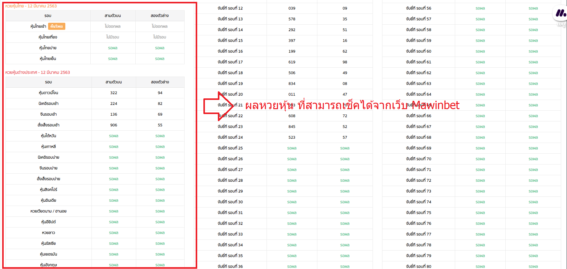Select the หวยเวียดนาม / ฮานอย row
This screenshot has height=269, width=567.
tap(48, 211)
